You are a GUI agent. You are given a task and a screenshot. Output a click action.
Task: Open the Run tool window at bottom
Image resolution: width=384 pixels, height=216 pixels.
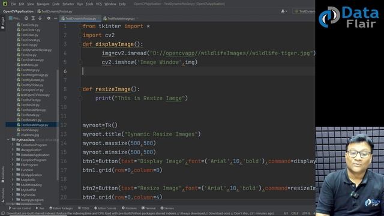tap(40, 208)
